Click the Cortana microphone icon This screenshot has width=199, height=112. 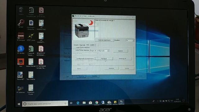[x=65, y=103]
